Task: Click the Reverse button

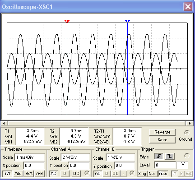Action: 162,132
